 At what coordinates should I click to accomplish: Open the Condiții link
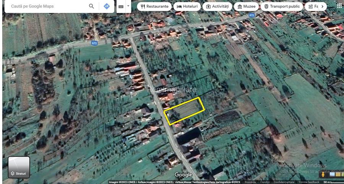(x=265, y=182)
